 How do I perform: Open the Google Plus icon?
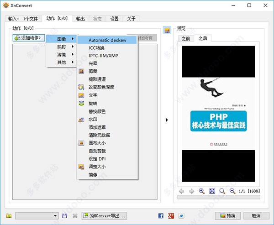(171, 216)
